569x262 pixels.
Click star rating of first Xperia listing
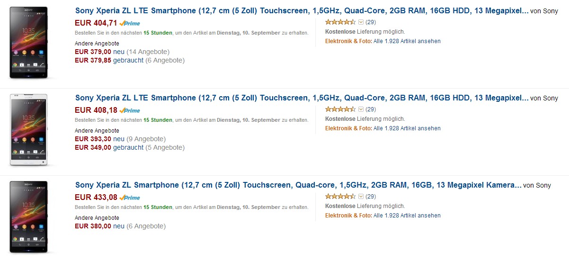coord(340,22)
